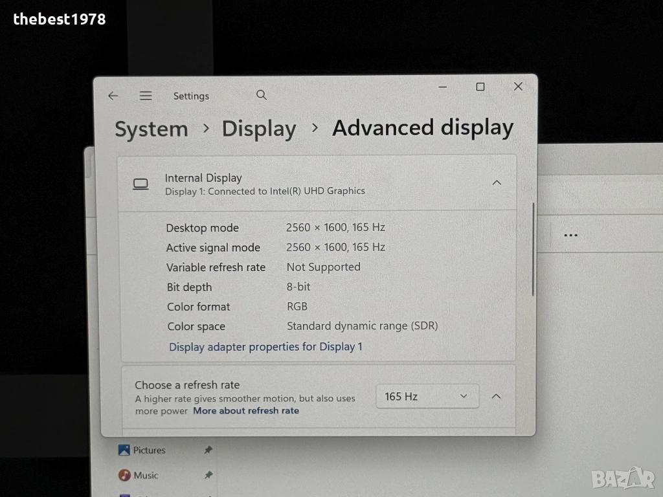
Task: Minimize the Settings window
Action: [x=443, y=87]
